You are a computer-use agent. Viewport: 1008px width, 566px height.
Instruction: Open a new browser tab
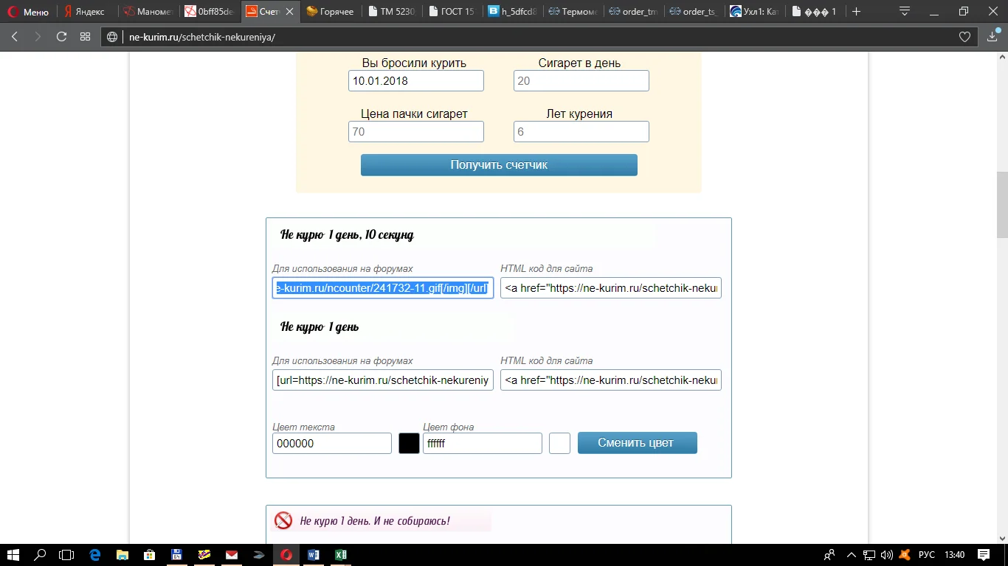tap(856, 12)
